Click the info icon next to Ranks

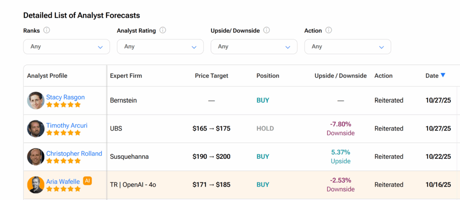[47, 30]
